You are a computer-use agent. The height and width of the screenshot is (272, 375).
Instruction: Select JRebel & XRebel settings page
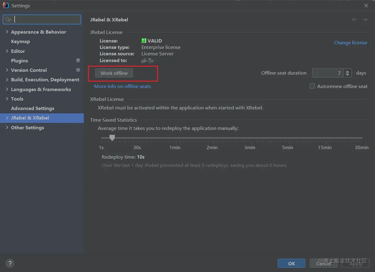pos(30,118)
